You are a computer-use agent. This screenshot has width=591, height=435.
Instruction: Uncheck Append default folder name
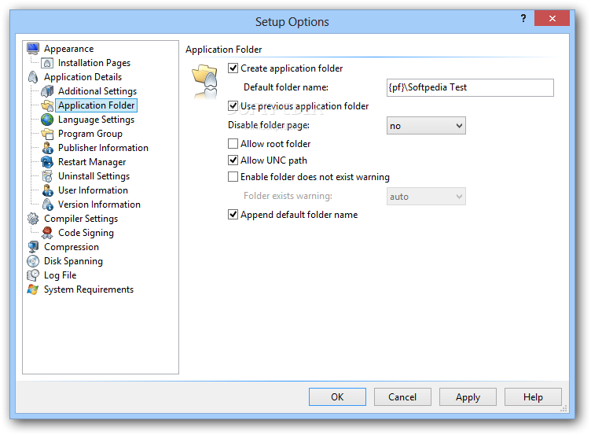233,215
